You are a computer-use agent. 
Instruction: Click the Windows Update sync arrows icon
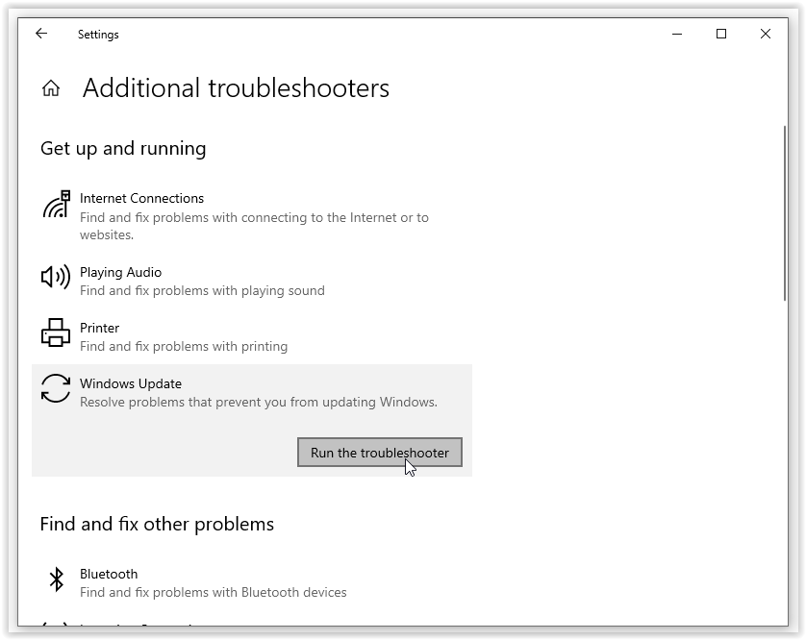tap(56, 388)
